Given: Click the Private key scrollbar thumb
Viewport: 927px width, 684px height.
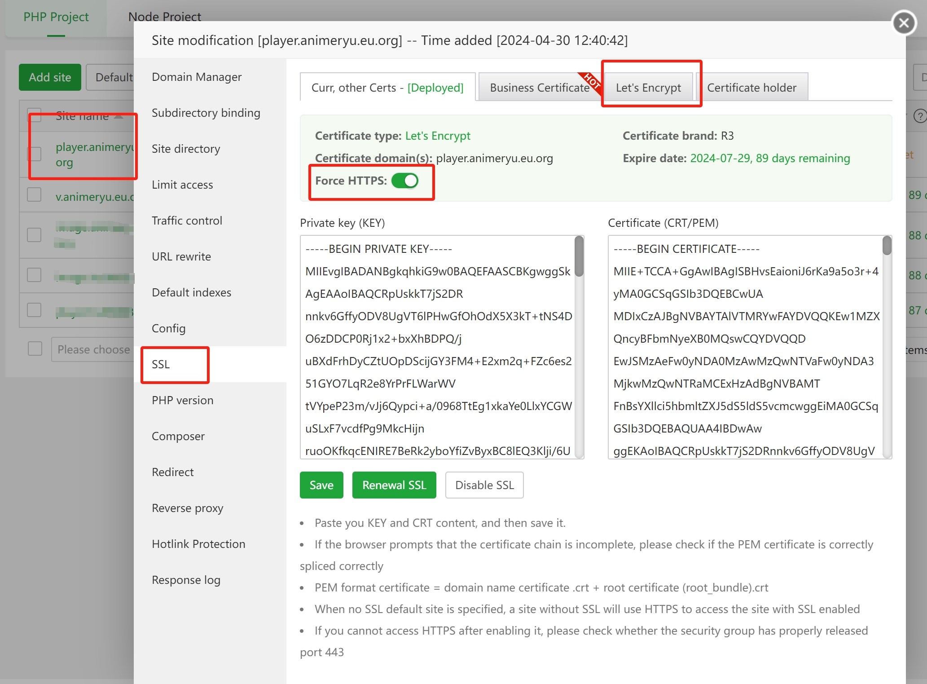Looking at the screenshot, I should 579,257.
